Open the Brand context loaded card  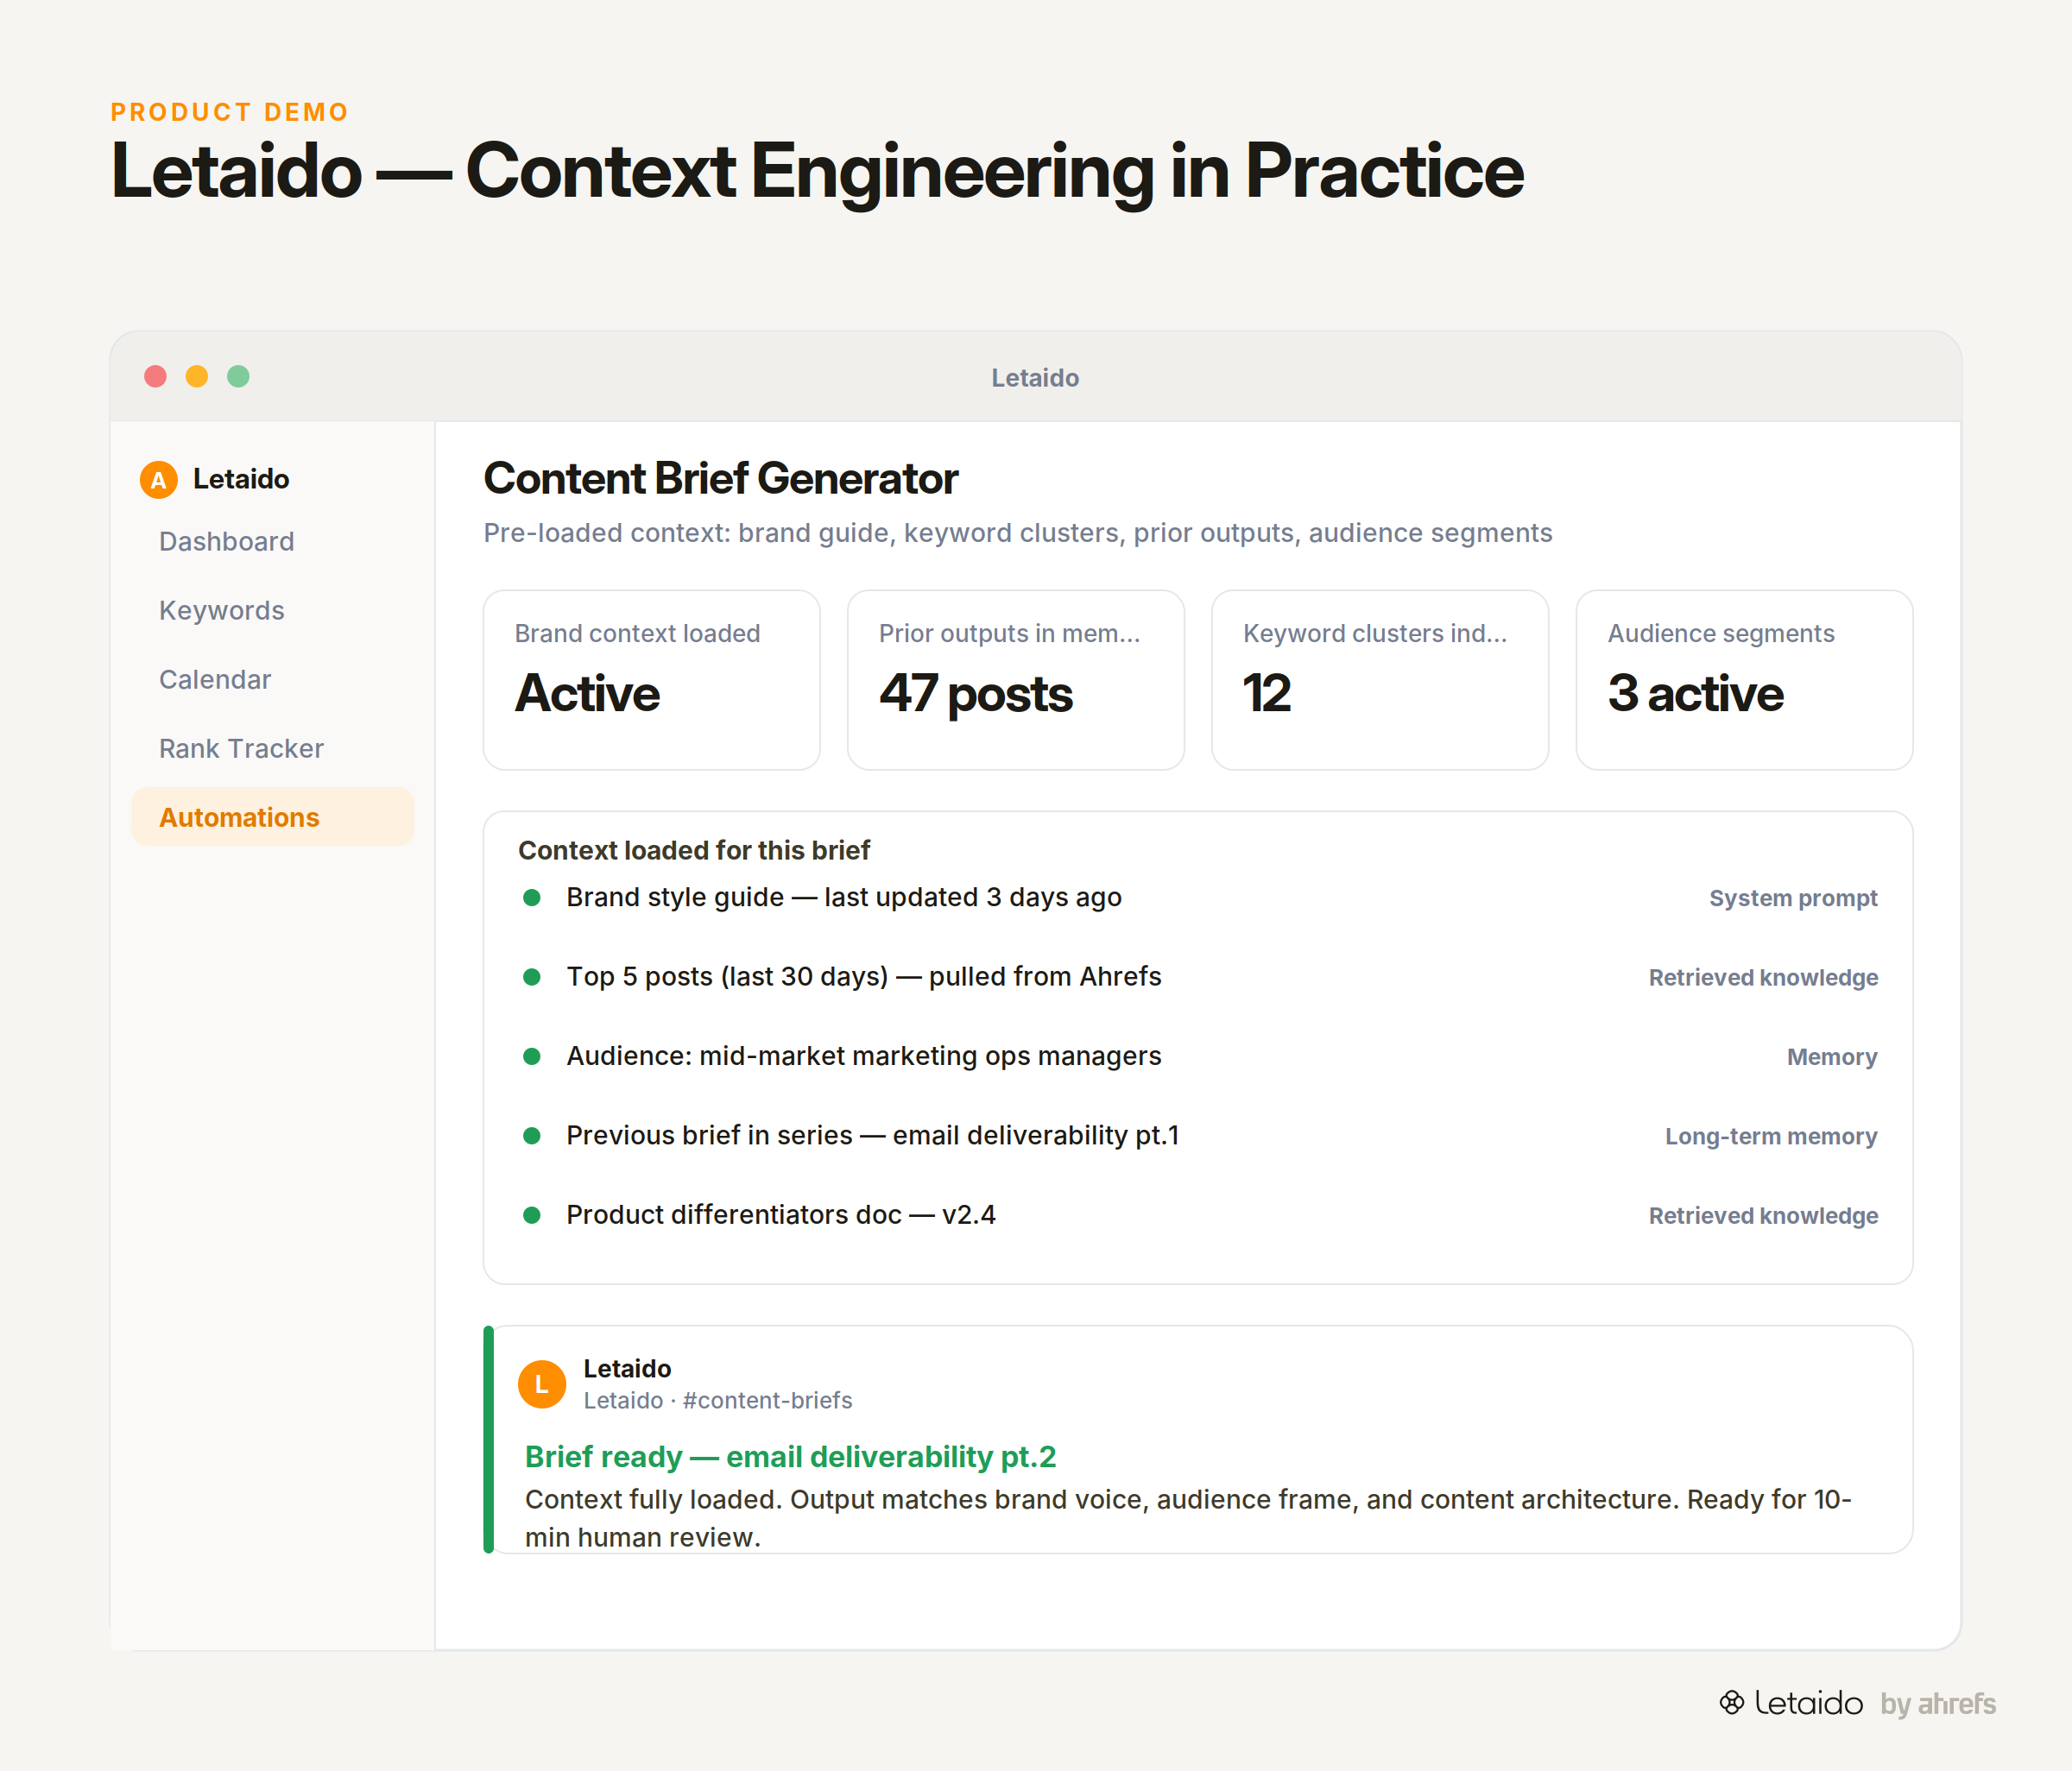pos(652,679)
